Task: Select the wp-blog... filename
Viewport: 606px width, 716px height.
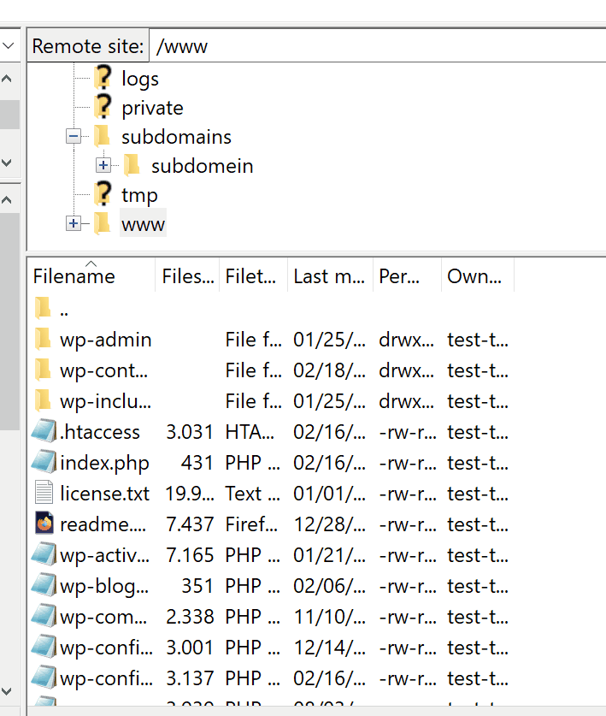Action: tap(104, 586)
